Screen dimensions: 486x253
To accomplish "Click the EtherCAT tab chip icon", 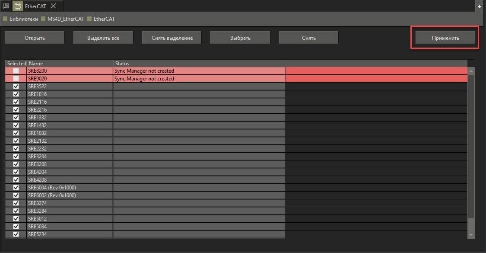I will point(18,6).
